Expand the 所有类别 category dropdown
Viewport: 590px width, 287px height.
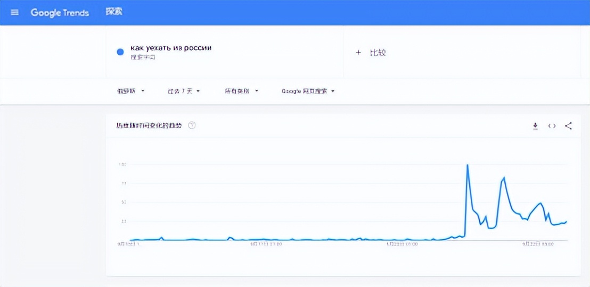coord(241,91)
